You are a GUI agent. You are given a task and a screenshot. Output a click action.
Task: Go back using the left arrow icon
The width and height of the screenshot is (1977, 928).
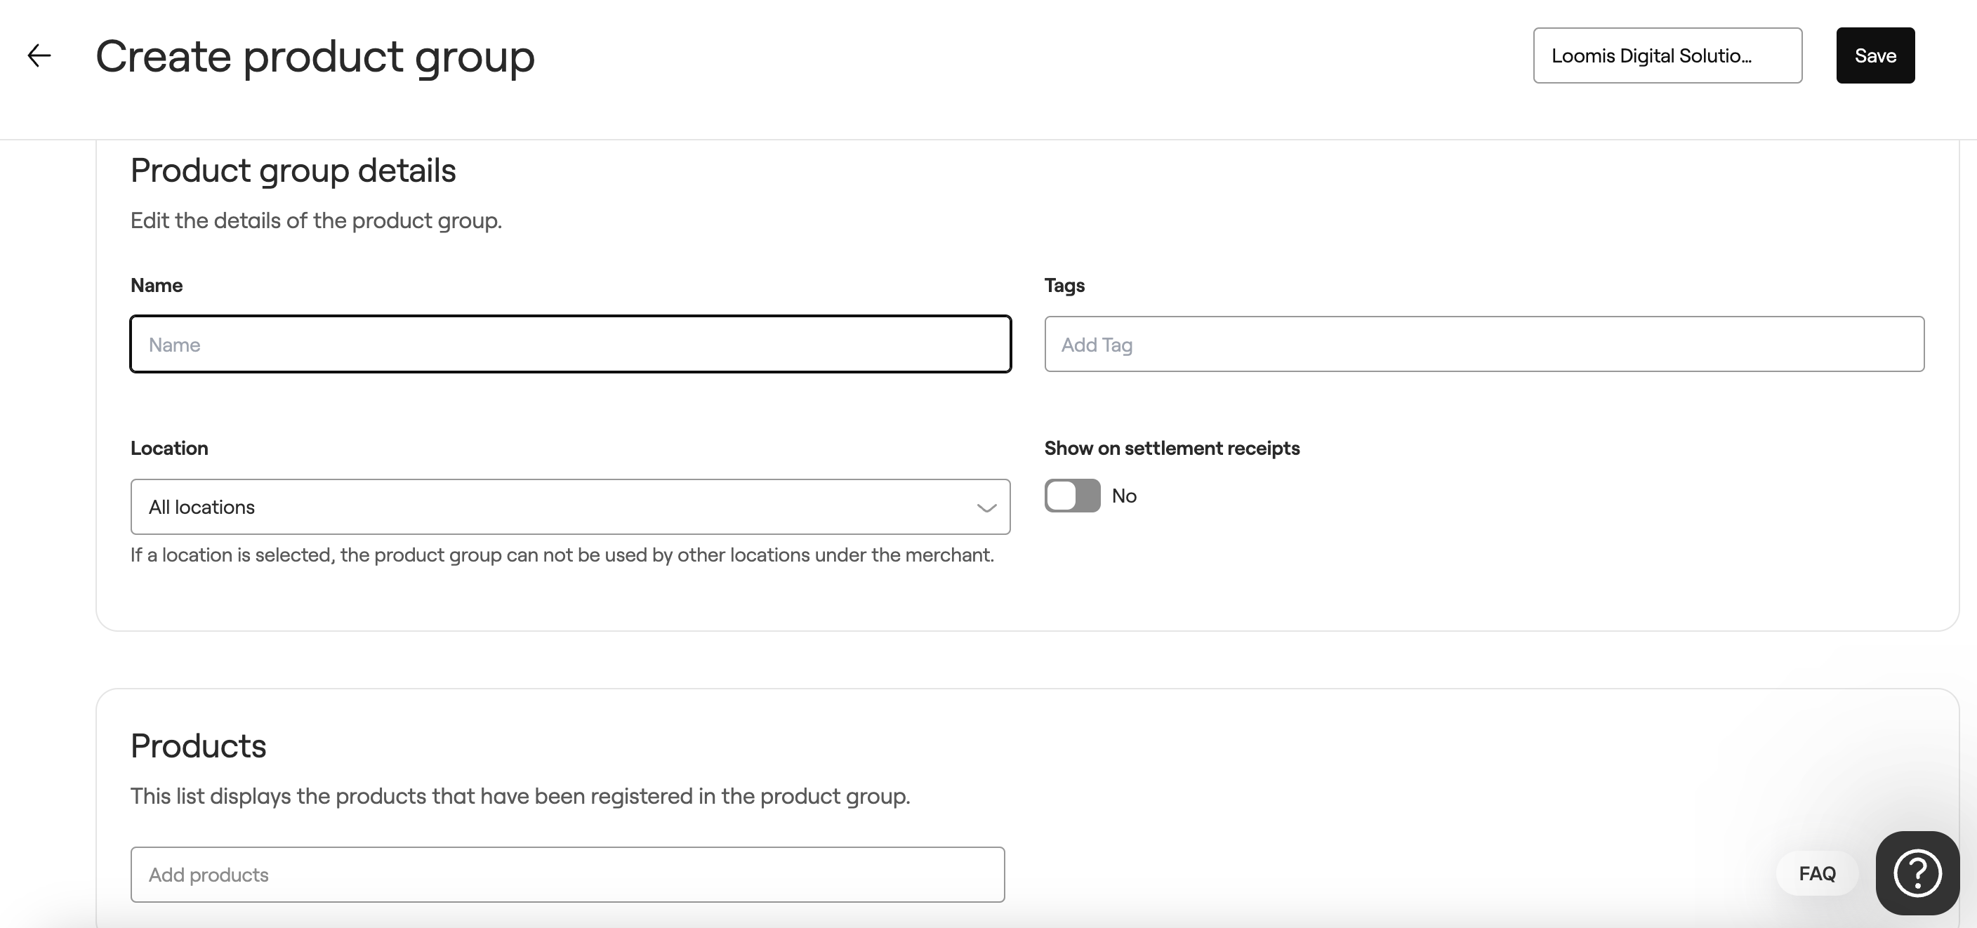pyautogui.click(x=39, y=55)
